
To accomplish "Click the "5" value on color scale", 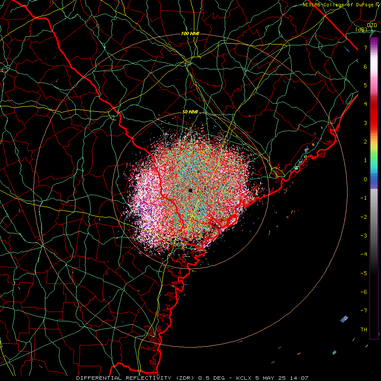I will [365, 85].
